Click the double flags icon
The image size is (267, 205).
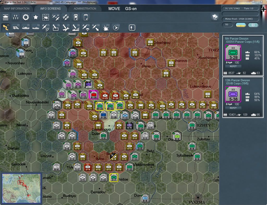click(x=215, y=17)
